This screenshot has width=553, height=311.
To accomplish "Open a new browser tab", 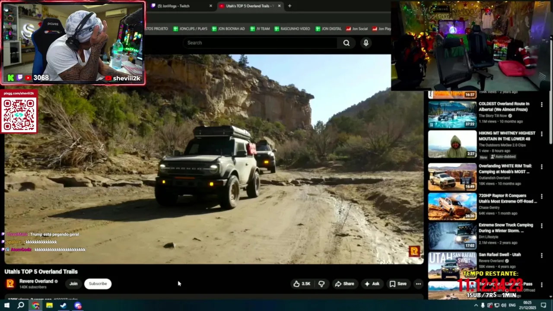I will tap(289, 6).
